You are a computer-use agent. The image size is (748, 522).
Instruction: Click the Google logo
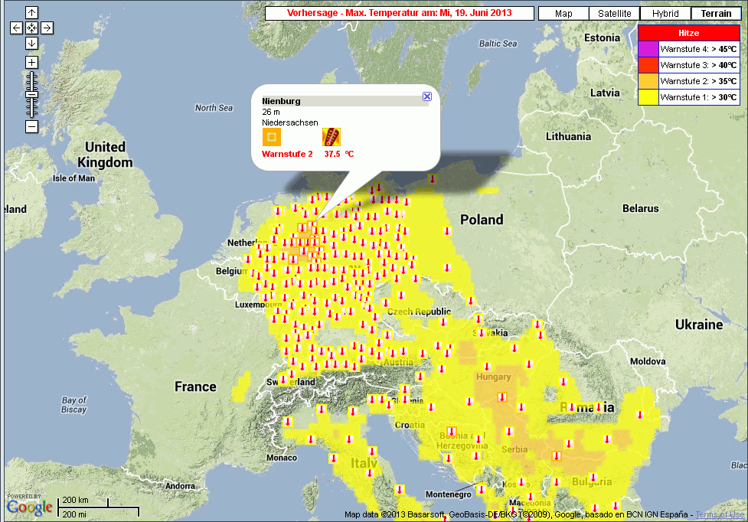(29, 506)
